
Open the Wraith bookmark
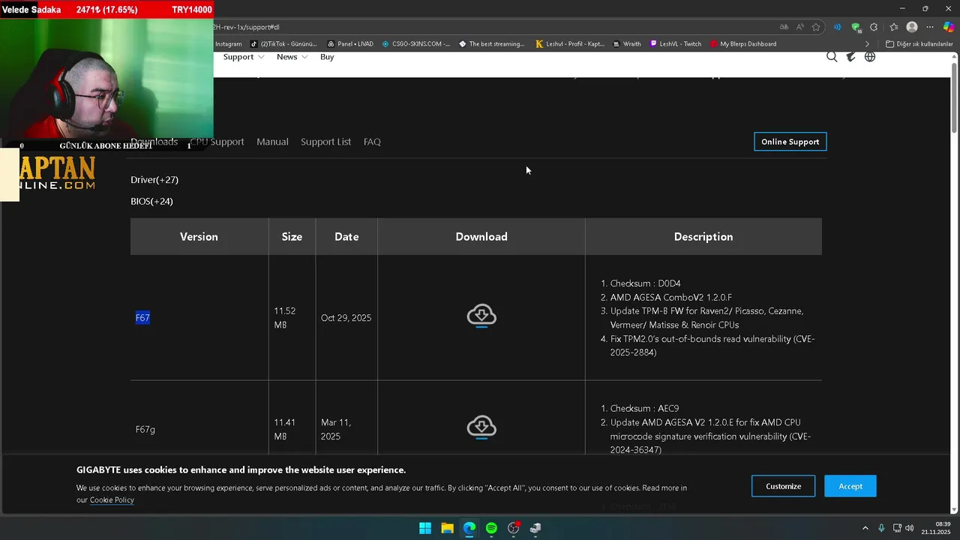[x=627, y=44]
